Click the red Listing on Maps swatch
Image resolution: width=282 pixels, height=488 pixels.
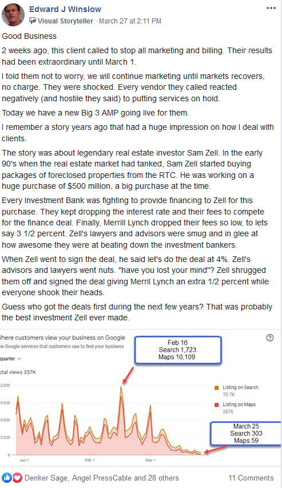coord(217,404)
